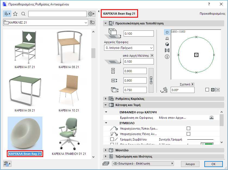Open the library settings gear menu
Viewport: 228px width, 170px height.
(92, 14)
